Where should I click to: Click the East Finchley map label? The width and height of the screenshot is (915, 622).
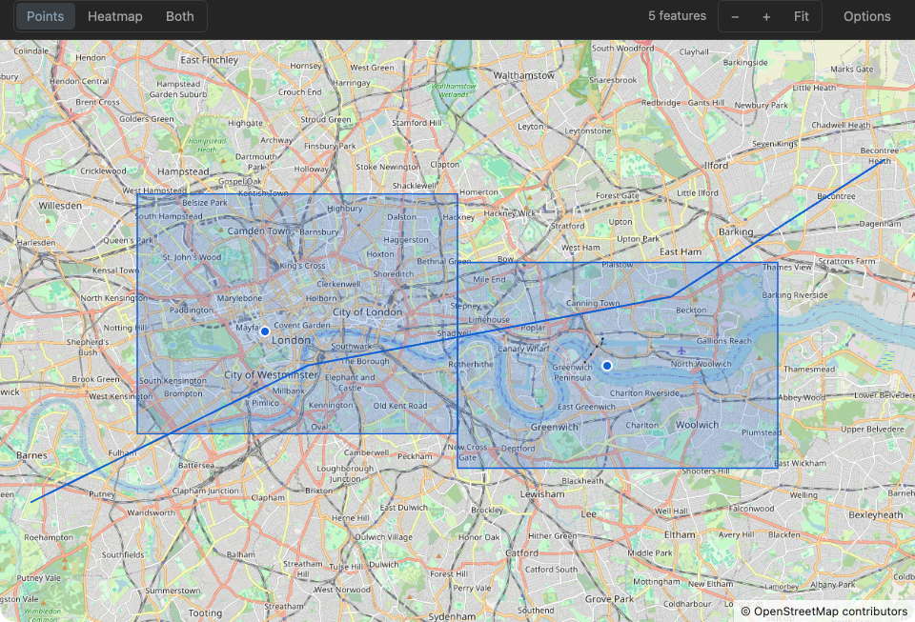pos(210,59)
